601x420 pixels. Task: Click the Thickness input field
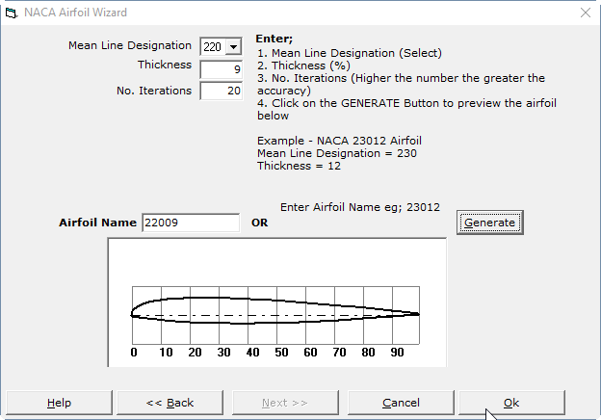[x=222, y=69]
